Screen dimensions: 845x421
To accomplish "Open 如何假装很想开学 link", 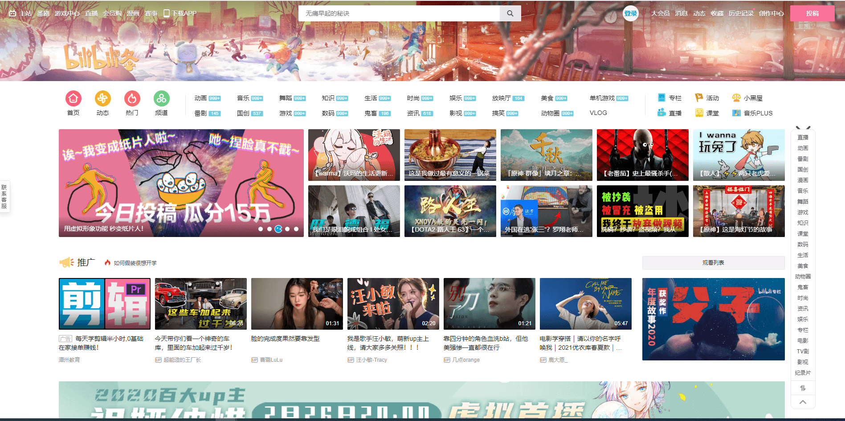I will [x=135, y=263].
